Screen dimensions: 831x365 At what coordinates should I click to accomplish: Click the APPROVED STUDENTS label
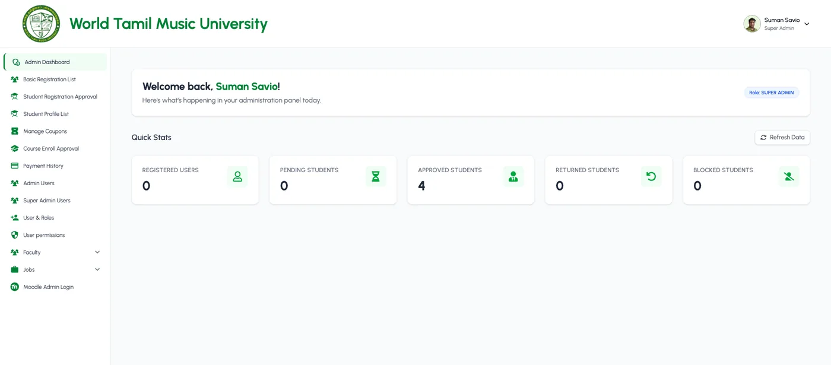tap(450, 170)
